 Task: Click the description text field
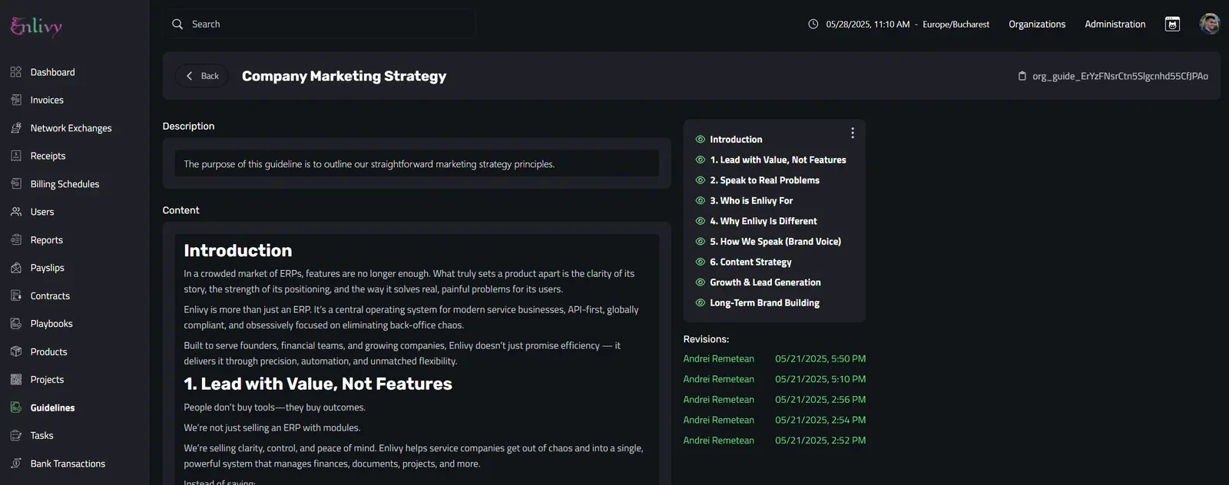[417, 163]
